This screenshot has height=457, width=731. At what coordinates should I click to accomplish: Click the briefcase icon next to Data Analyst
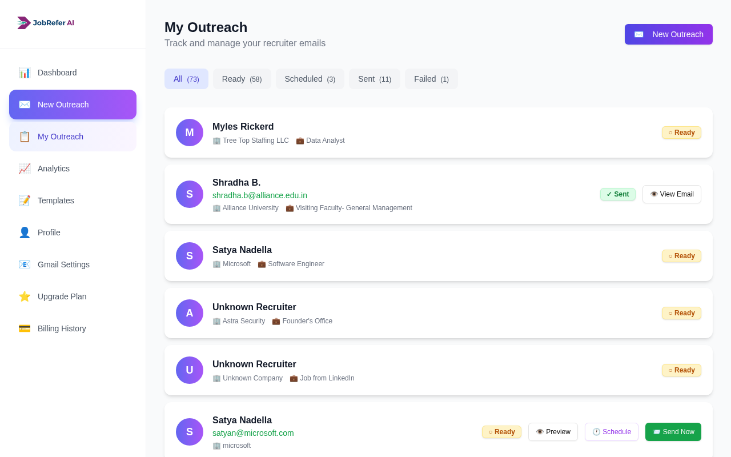[x=300, y=141]
